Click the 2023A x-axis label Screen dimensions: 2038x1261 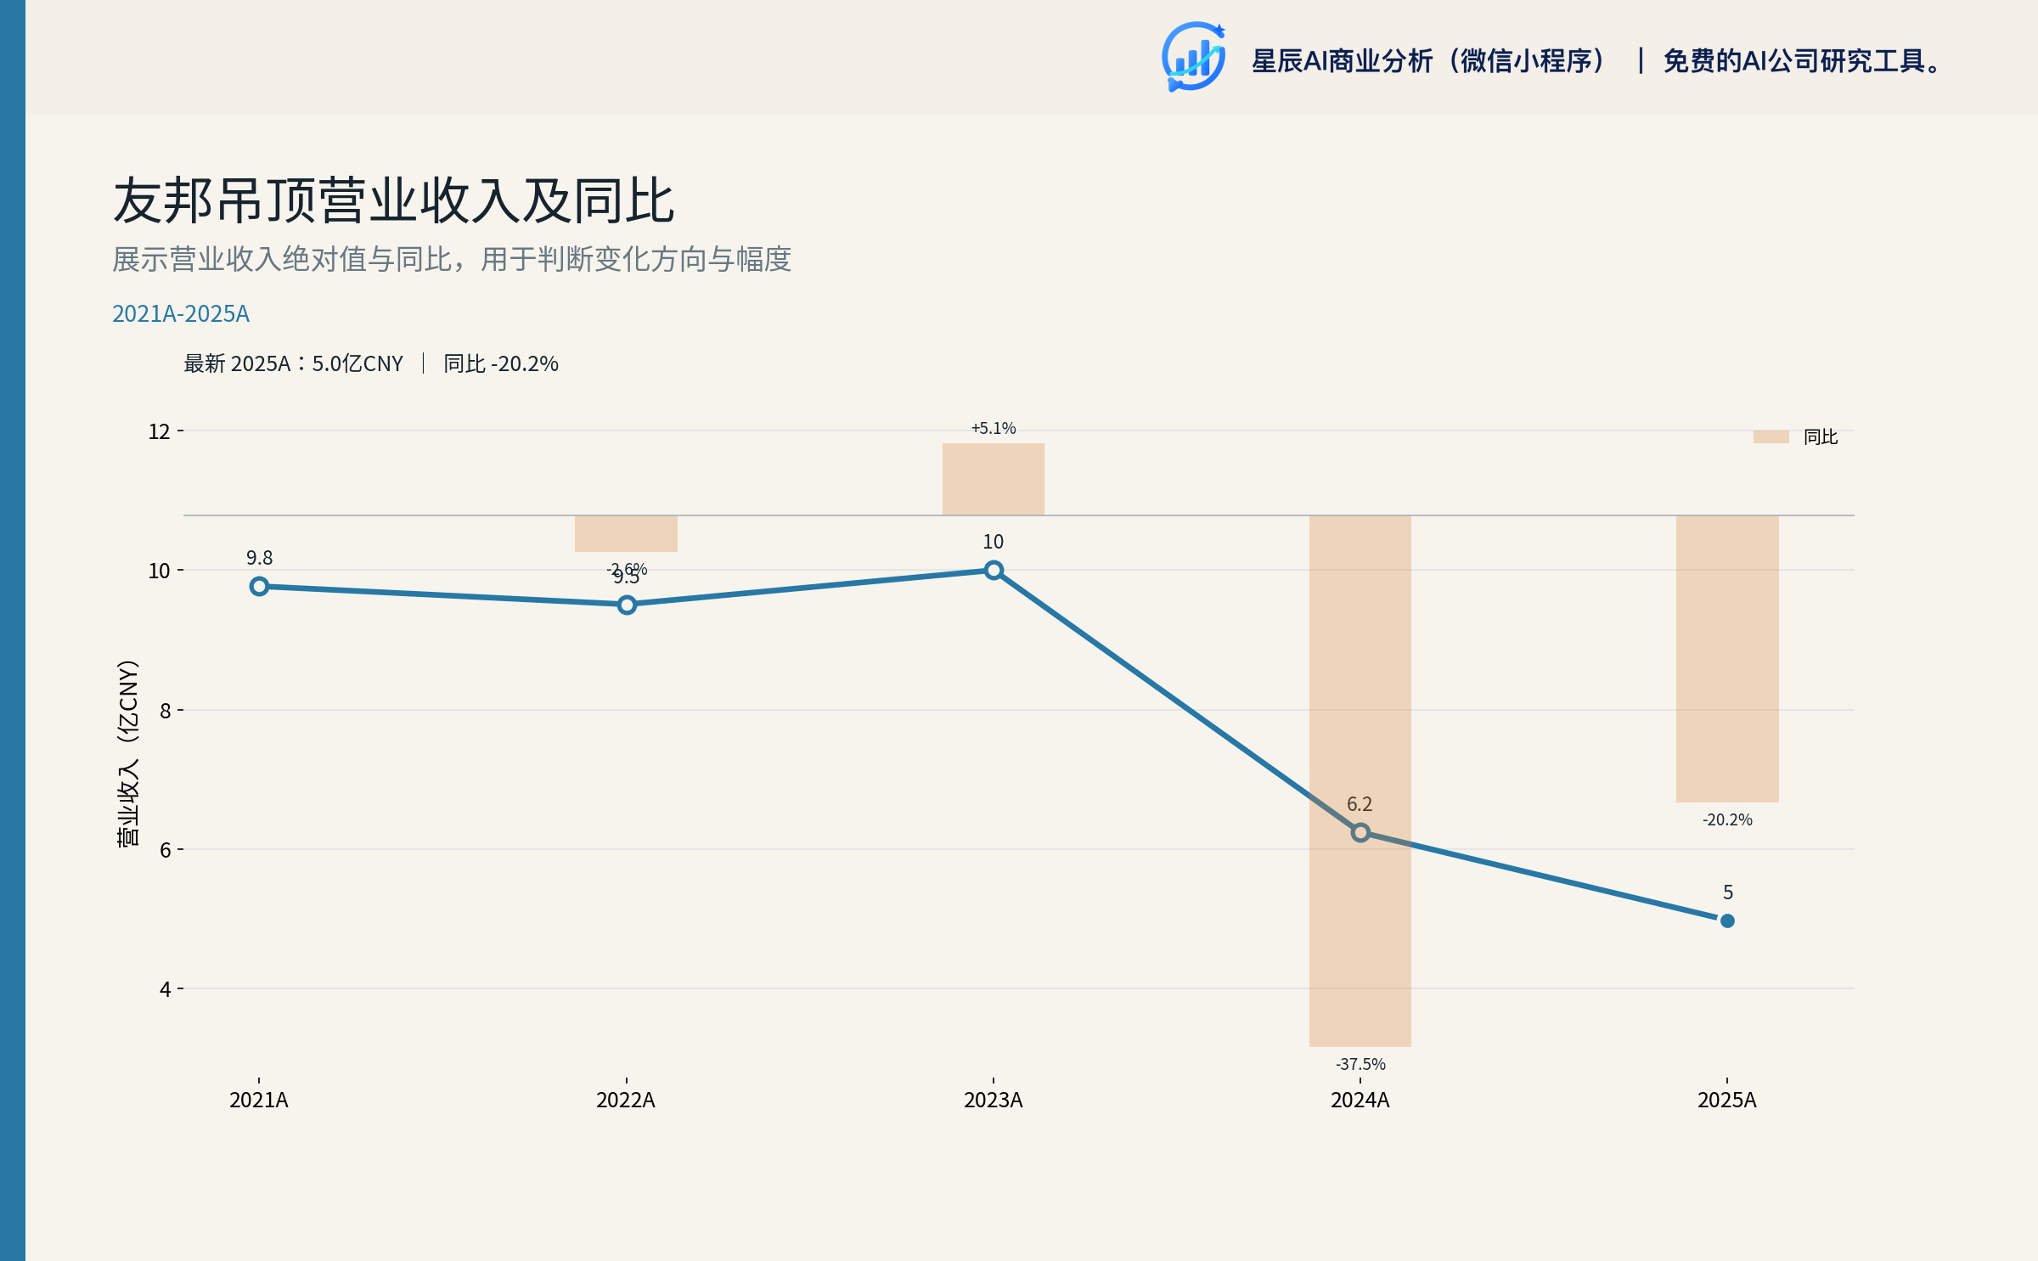994,1100
